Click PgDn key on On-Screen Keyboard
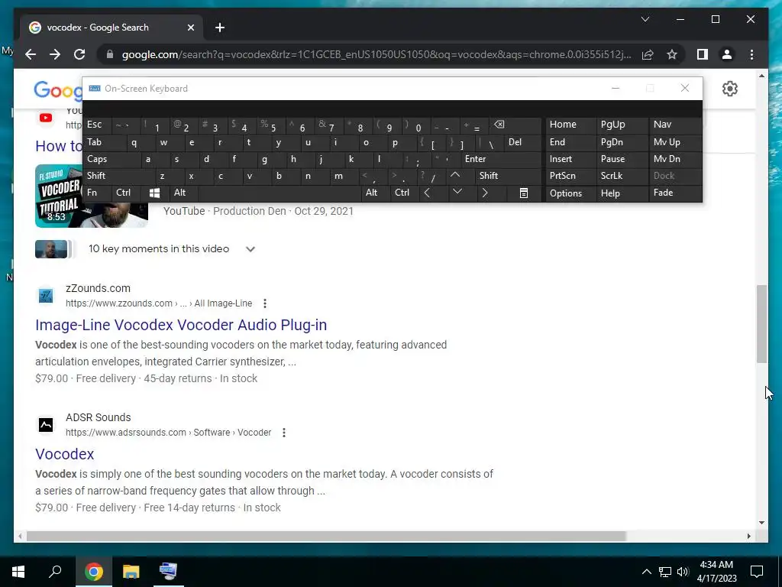 click(622, 142)
